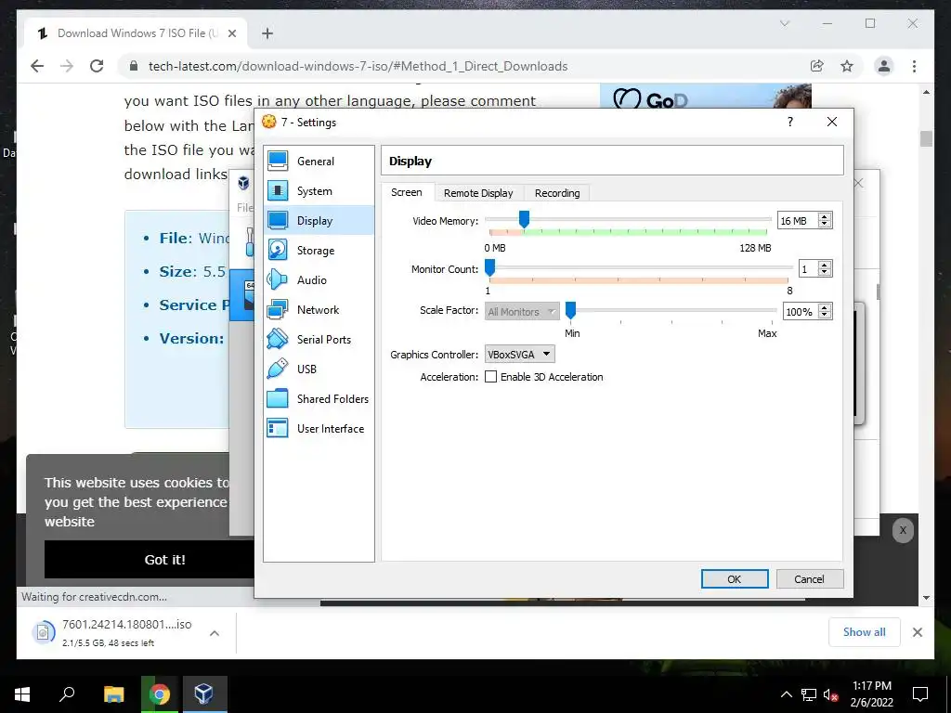The width and height of the screenshot is (951, 713).
Task: Select the Download Windows 7 ISO browser tab
Action: click(x=136, y=33)
